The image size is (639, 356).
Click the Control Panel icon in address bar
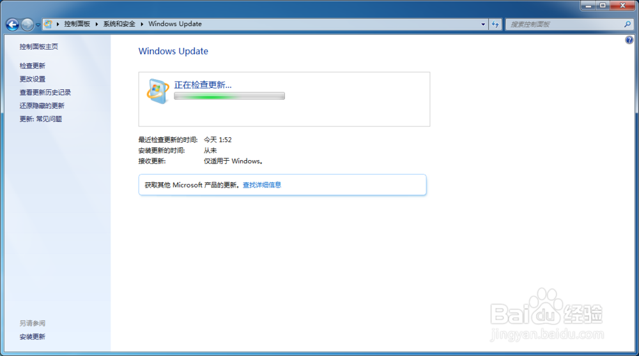click(48, 24)
